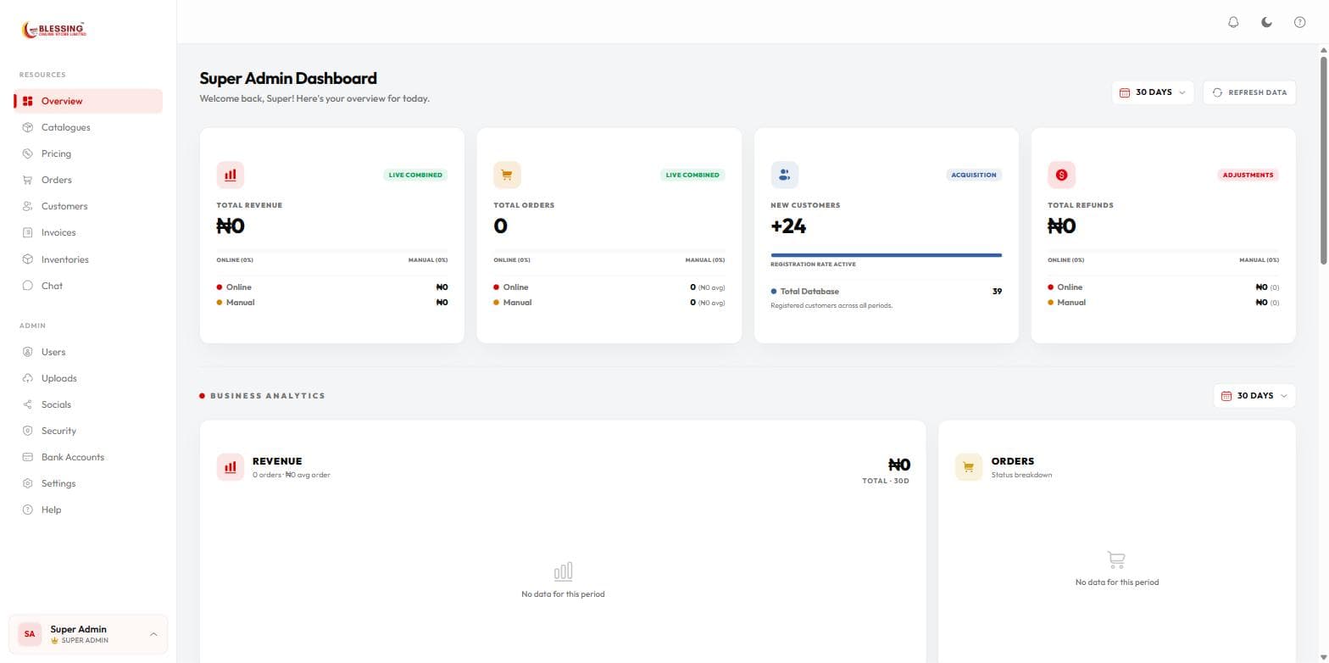Open the notifications bell icon

pyautogui.click(x=1233, y=22)
